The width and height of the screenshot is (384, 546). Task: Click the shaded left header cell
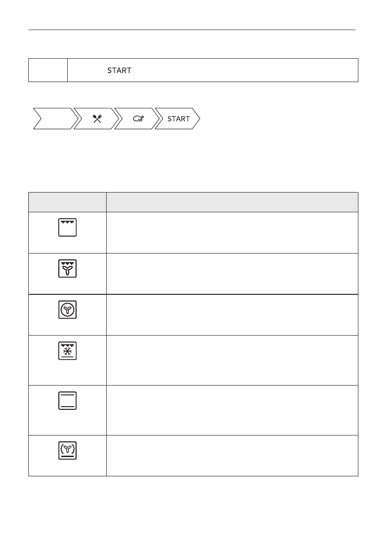pos(67,202)
